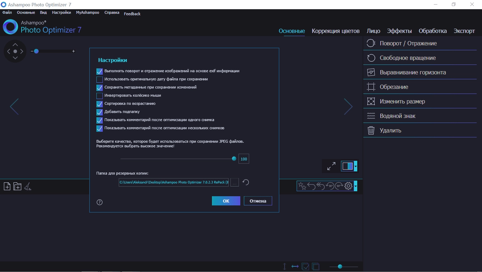Toggle add subfolder checkbox
Viewport: 482px width, 272px height.
(100, 112)
